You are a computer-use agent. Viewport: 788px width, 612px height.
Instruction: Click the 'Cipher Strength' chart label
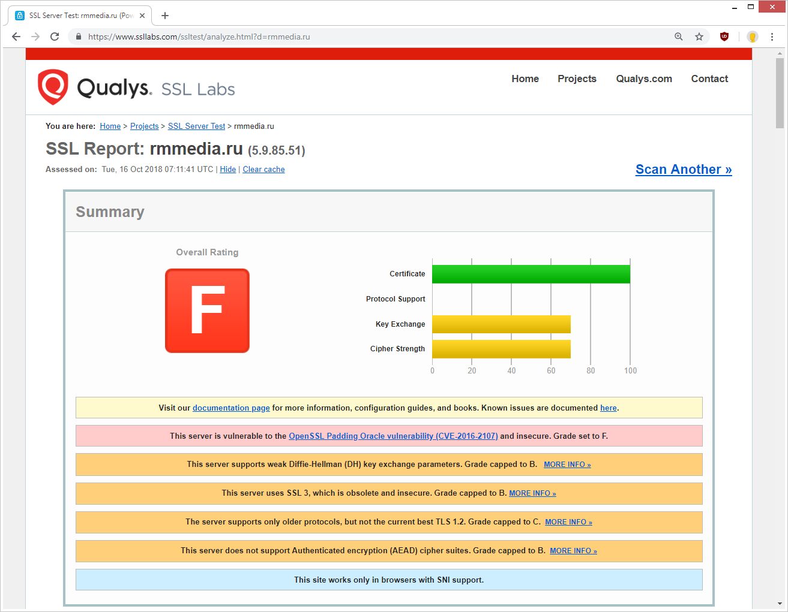tap(397, 349)
